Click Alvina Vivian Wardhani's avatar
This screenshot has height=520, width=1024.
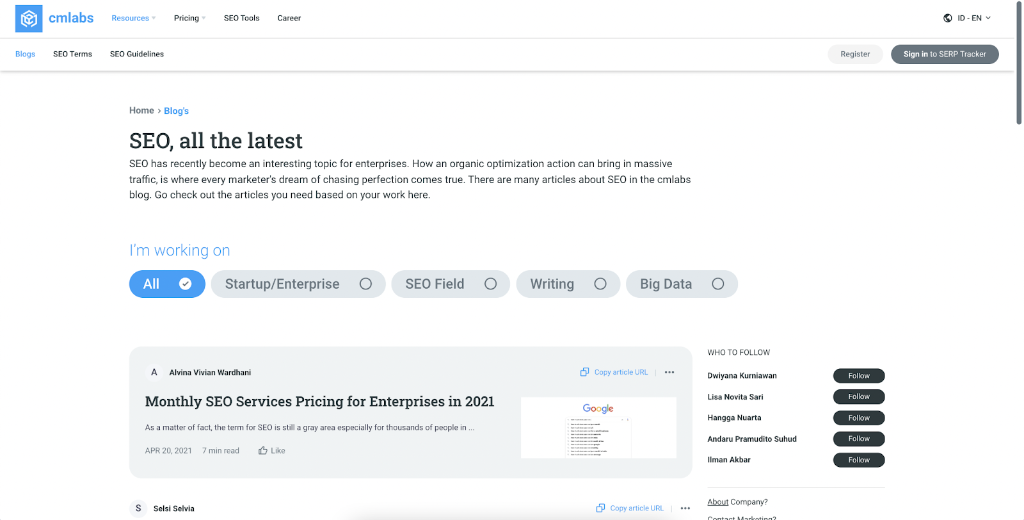154,372
